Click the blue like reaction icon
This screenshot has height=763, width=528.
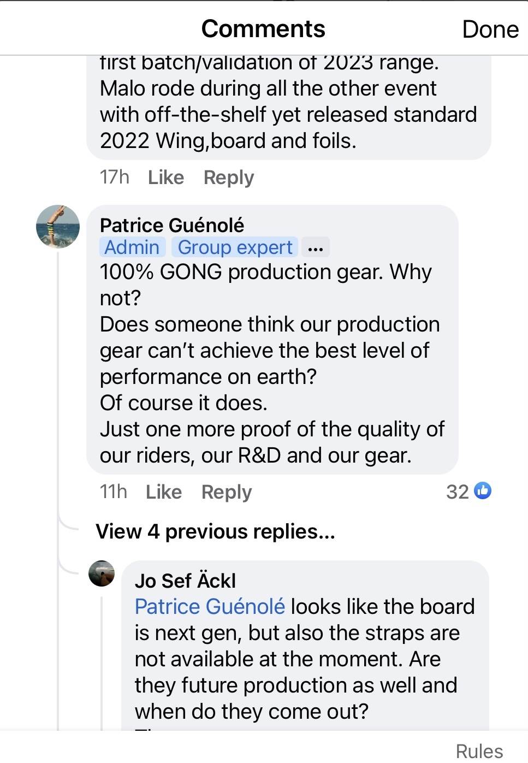pyautogui.click(x=483, y=491)
